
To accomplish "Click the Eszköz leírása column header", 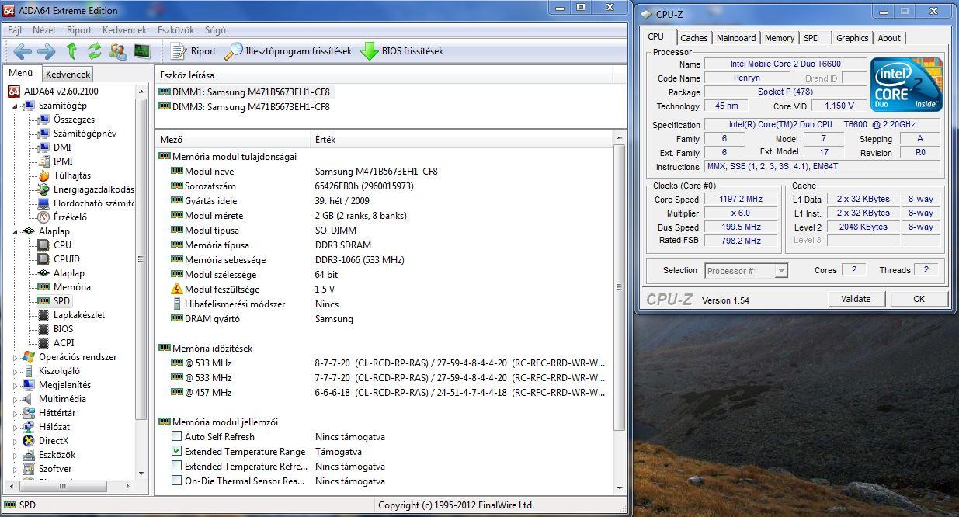I will 384,75.
